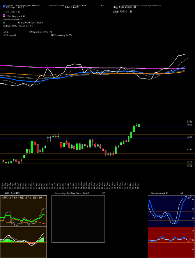Open the empty Intra Day Trading Price panel
Screen dimensions: 195x258
[x=78, y=219]
